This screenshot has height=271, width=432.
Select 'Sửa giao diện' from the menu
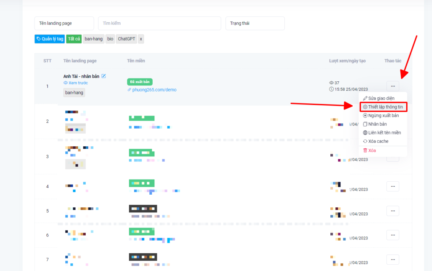pyautogui.click(x=380, y=98)
